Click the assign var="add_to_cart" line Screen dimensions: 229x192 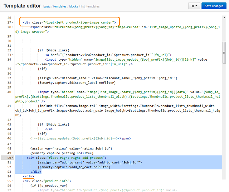coord(90,162)
